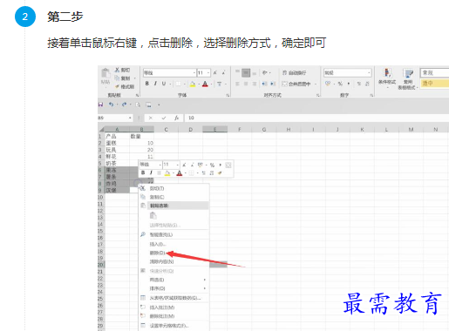
Task: Choose Copy (复制) in context menu
Action: pos(174,197)
